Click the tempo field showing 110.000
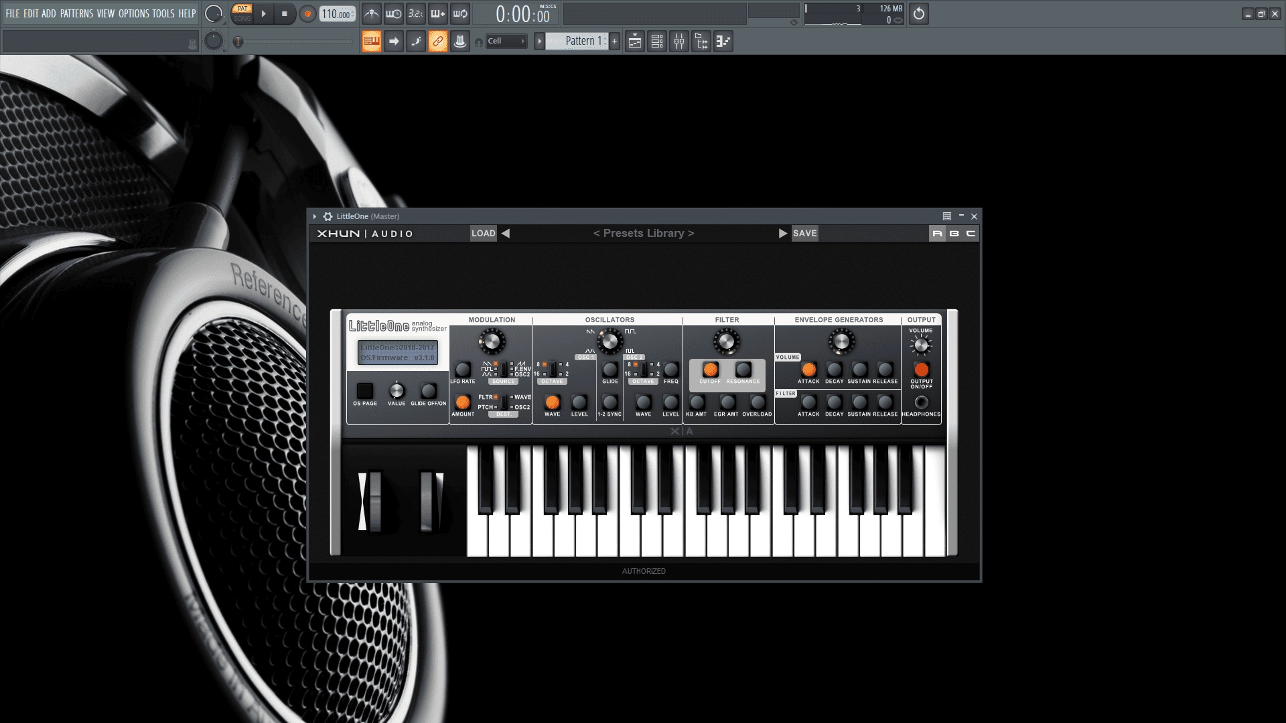 point(336,14)
